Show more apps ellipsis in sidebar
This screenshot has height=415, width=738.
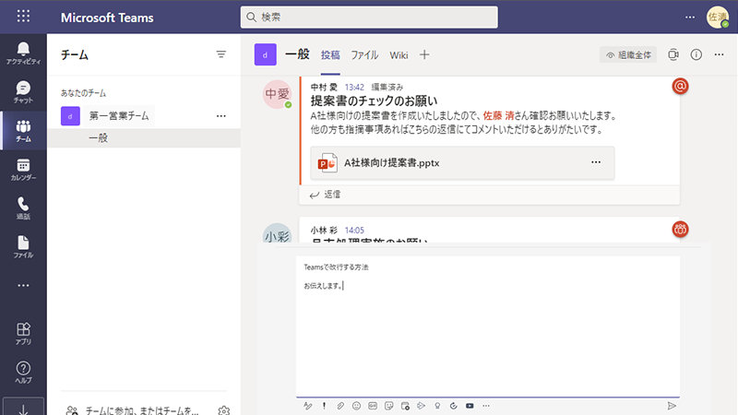click(x=23, y=285)
